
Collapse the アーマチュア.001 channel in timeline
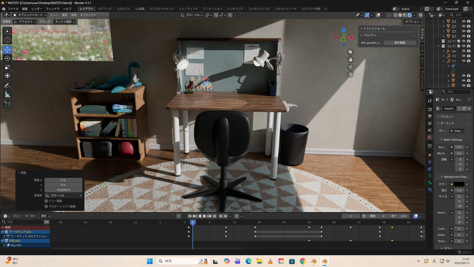click(2, 232)
